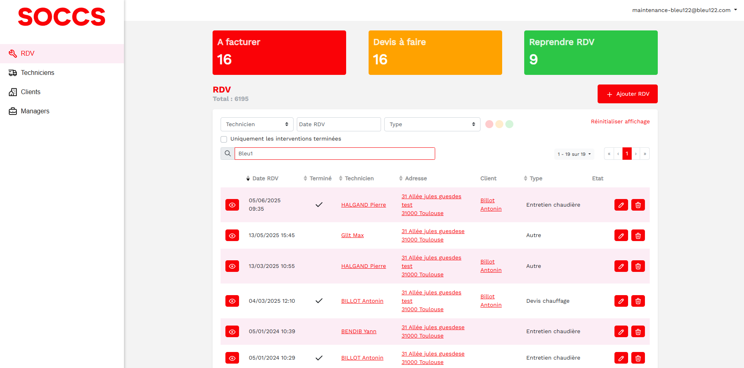Go to Techniciens in sidebar

(x=37, y=73)
